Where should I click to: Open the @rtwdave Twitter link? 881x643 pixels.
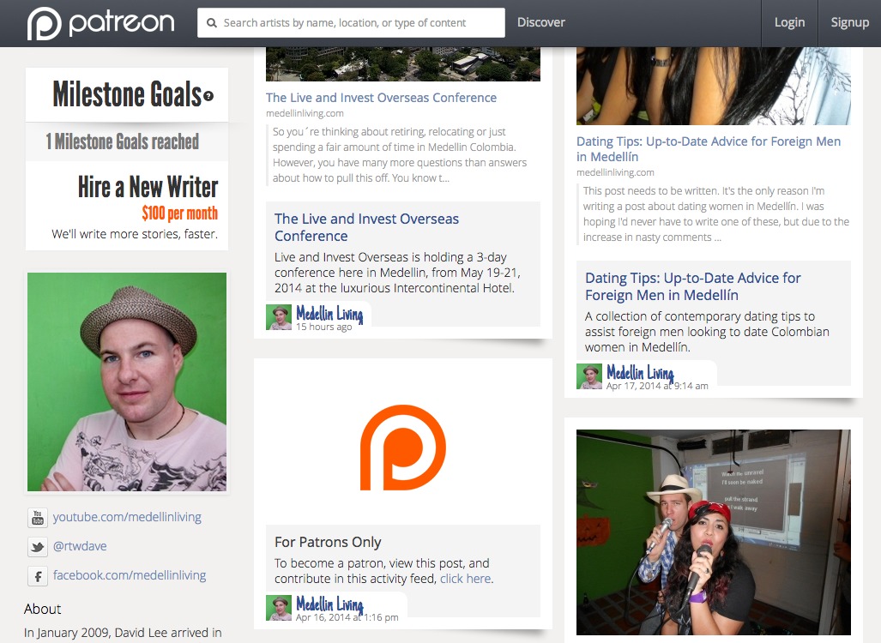pos(80,546)
